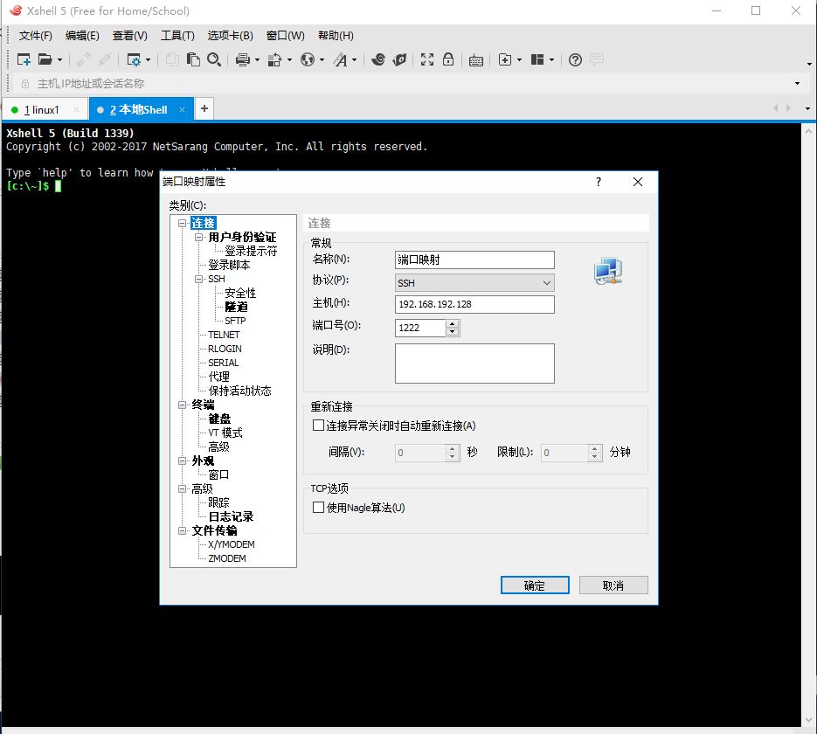Open the 编辑(E) menu

coord(82,36)
